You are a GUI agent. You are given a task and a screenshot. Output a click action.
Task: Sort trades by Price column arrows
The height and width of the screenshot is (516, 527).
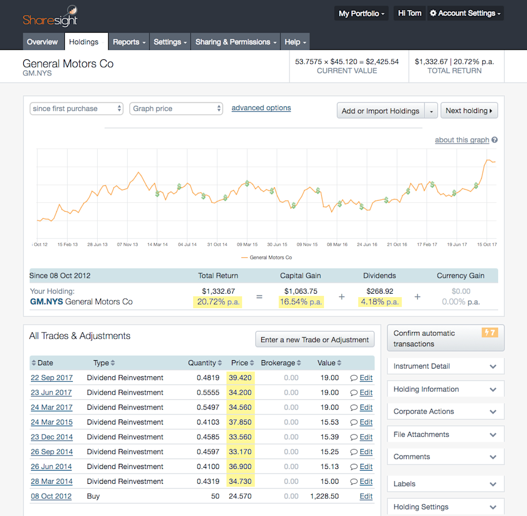click(252, 363)
